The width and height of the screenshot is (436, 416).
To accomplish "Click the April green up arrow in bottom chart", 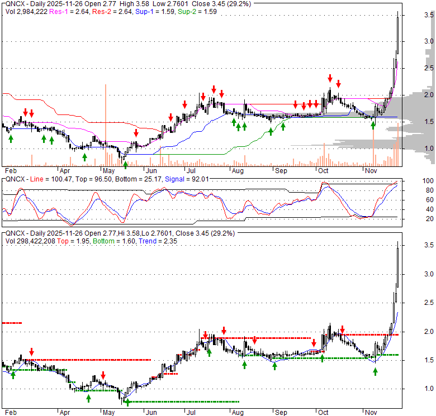I will (88, 398).
